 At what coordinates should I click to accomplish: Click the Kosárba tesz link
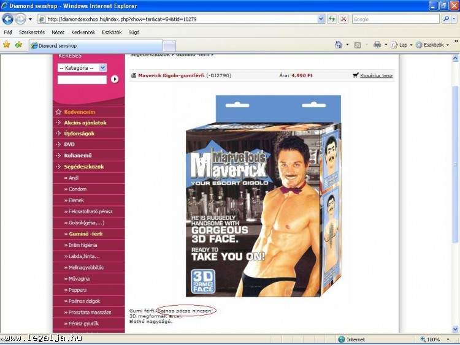pos(376,75)
